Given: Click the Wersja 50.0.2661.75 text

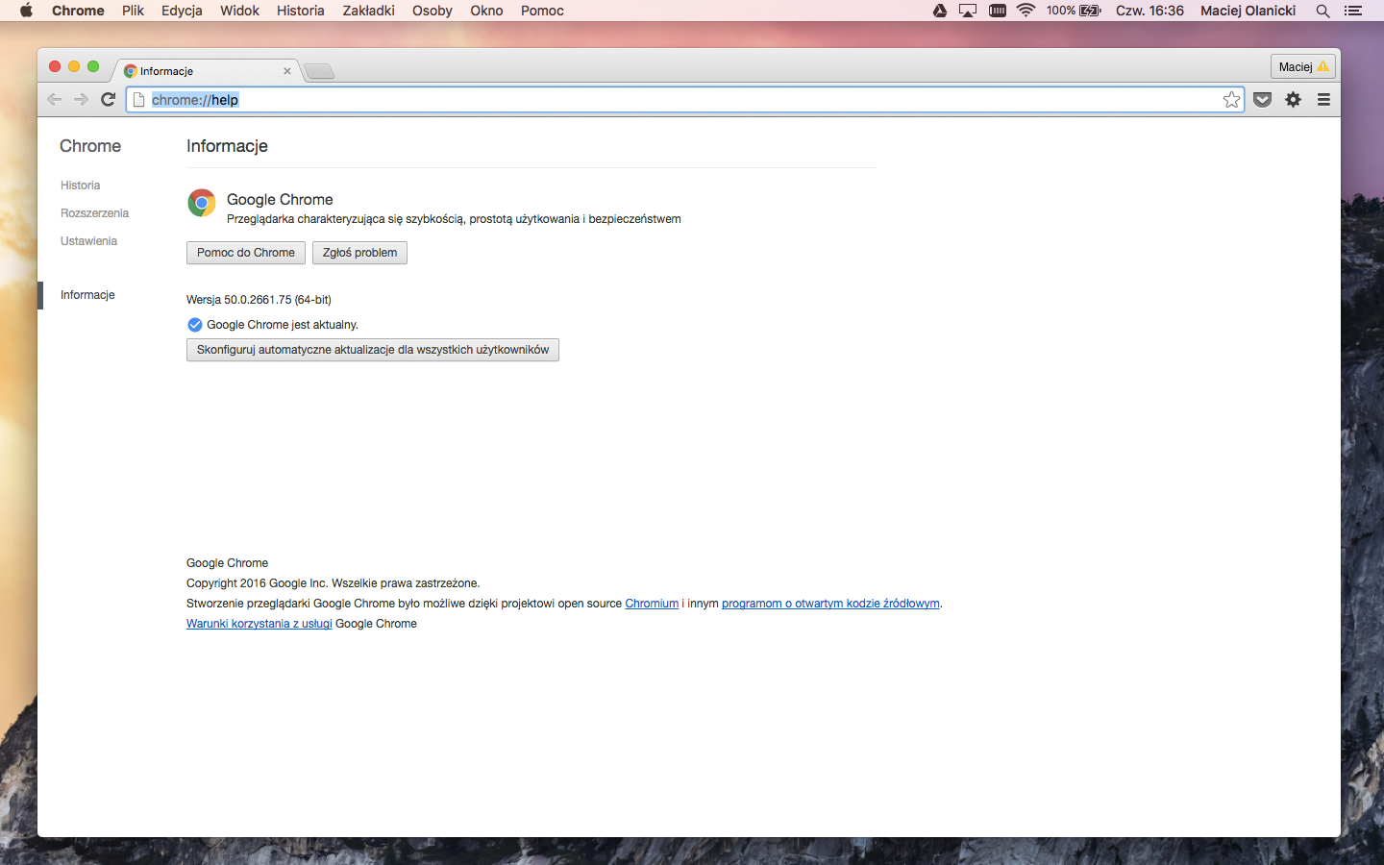Looking at the screenshot, I should point(259,300).
